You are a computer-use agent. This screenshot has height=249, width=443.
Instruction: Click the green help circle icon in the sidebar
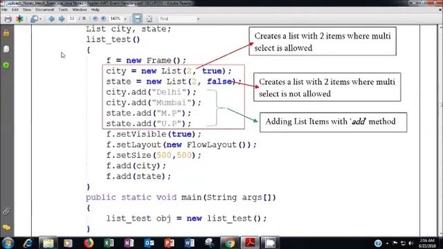6,66
